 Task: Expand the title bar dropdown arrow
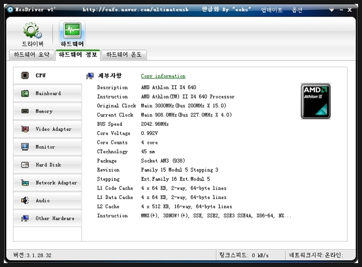click(x=332, y=10)
